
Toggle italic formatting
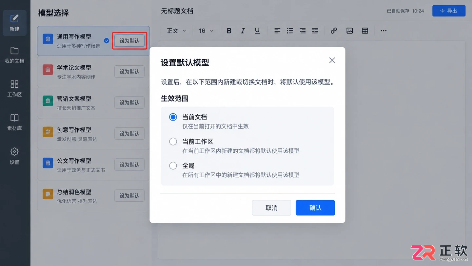[x=243, y=31]
